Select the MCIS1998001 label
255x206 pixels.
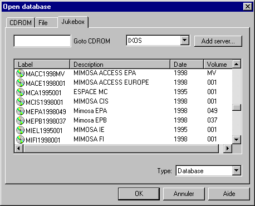(x=45, y=102)
